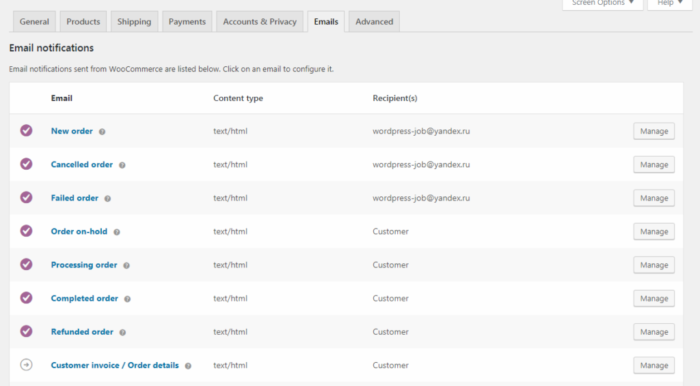700x386 pixels.
Task: Click the help icon beside Order on-hold
Action: pyautogui.click(x=116, y=232)
